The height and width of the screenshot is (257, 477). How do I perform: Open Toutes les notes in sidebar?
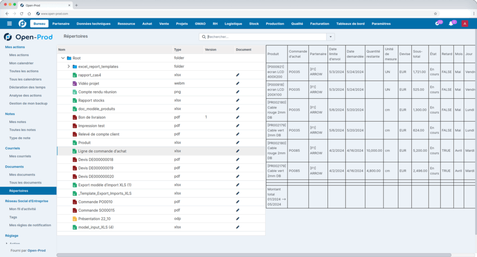[22, 130]
